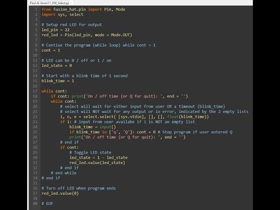
Task: Click comment '# select will NOT wait for any output'
Action: [x=154, y=112]
